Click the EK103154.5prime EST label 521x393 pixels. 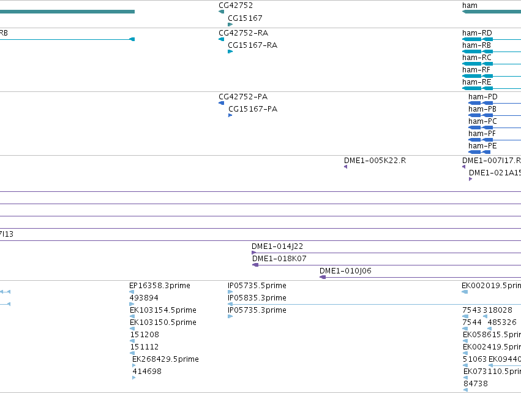[x=163, y=310]
